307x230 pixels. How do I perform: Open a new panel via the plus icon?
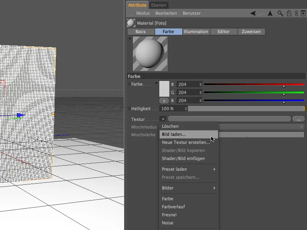click(x=303, y=13)
